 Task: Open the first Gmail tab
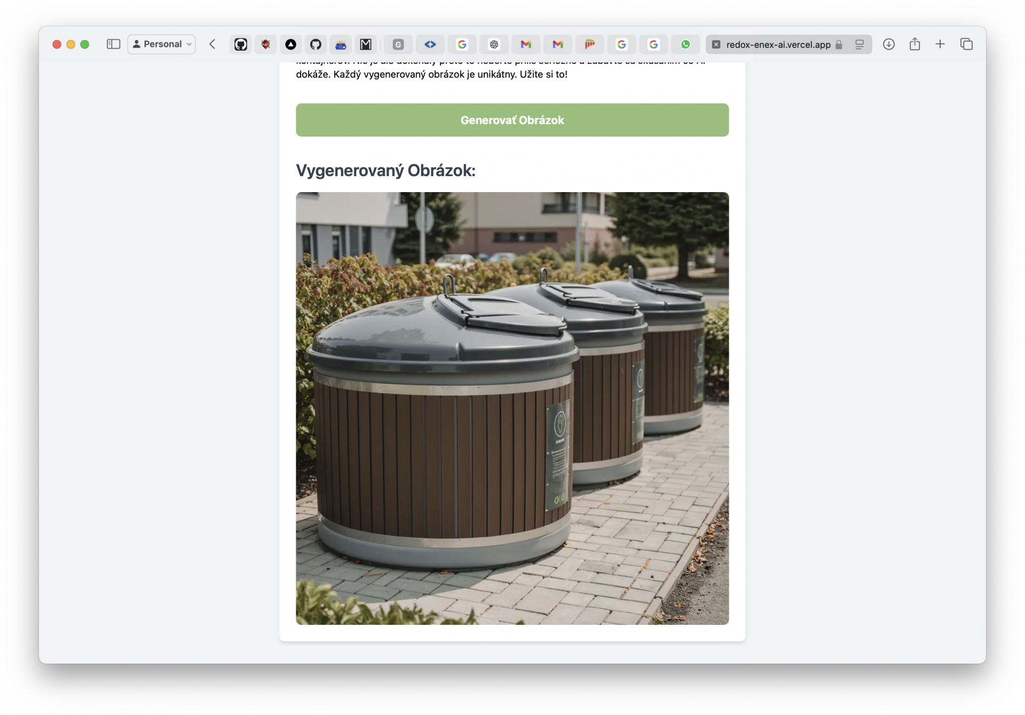point(526,44)
